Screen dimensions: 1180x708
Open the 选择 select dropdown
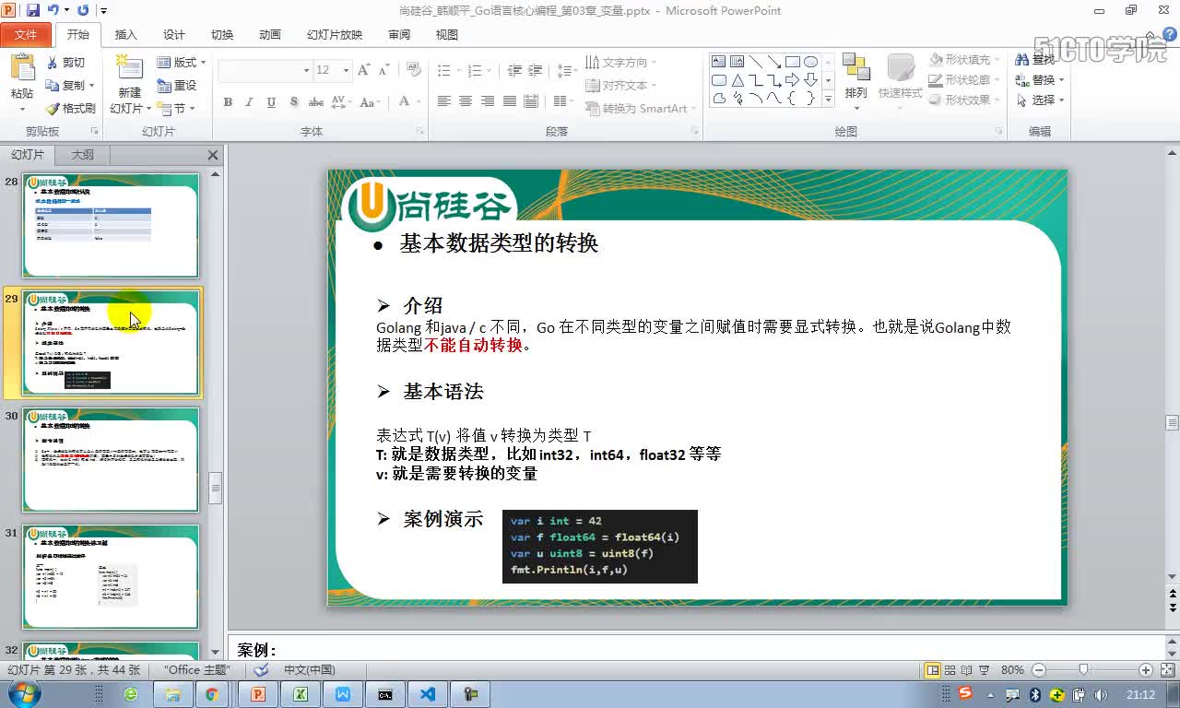tap(1040, 100)
